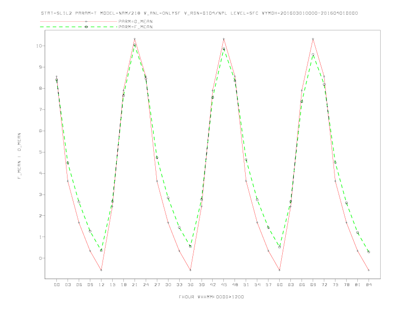Click y-axis tick label 3
Viewport: 402px width, 310px height.
click(41, 195)
